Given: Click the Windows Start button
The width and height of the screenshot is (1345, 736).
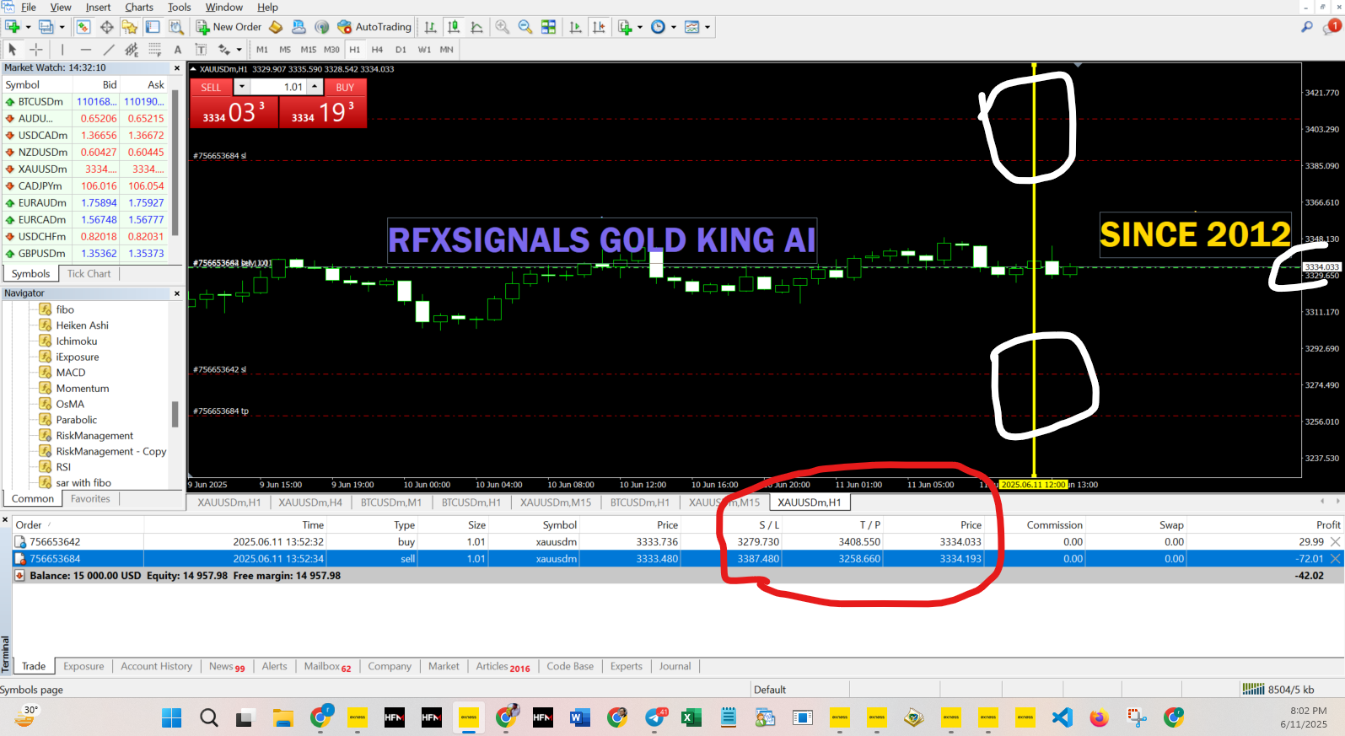Looking at the screenshot, I should click(171, 717).
